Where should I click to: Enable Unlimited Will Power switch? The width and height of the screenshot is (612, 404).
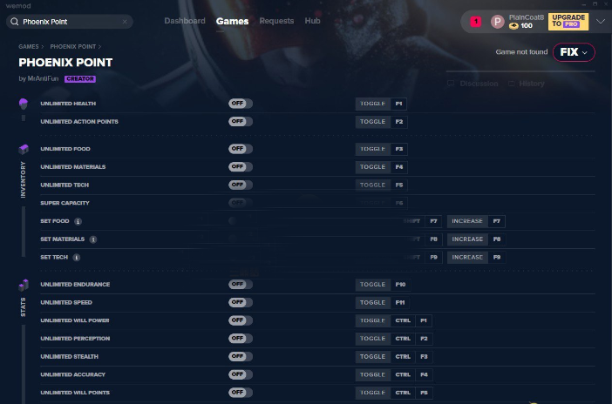tap(241, 320)
